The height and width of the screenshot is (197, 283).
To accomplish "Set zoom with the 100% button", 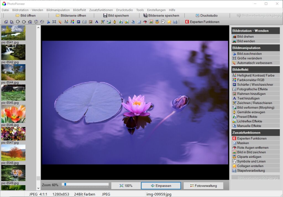I will click(126, 186).
